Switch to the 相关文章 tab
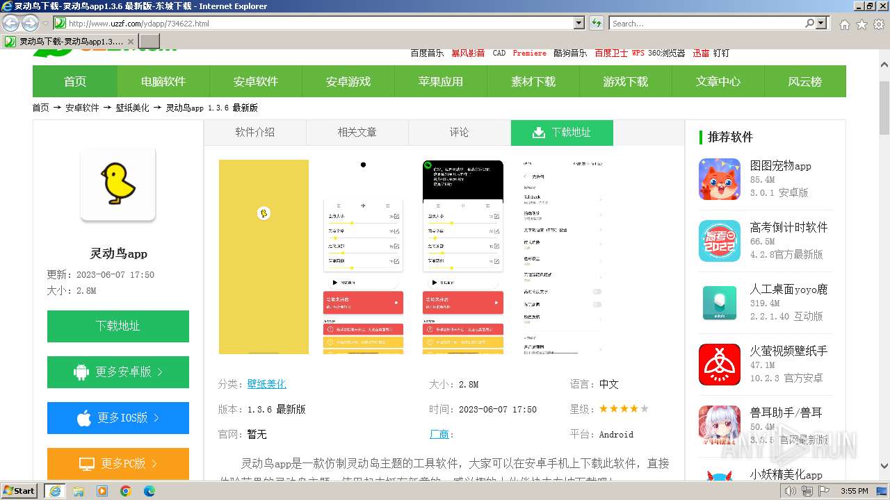 [x=357, y=132]
